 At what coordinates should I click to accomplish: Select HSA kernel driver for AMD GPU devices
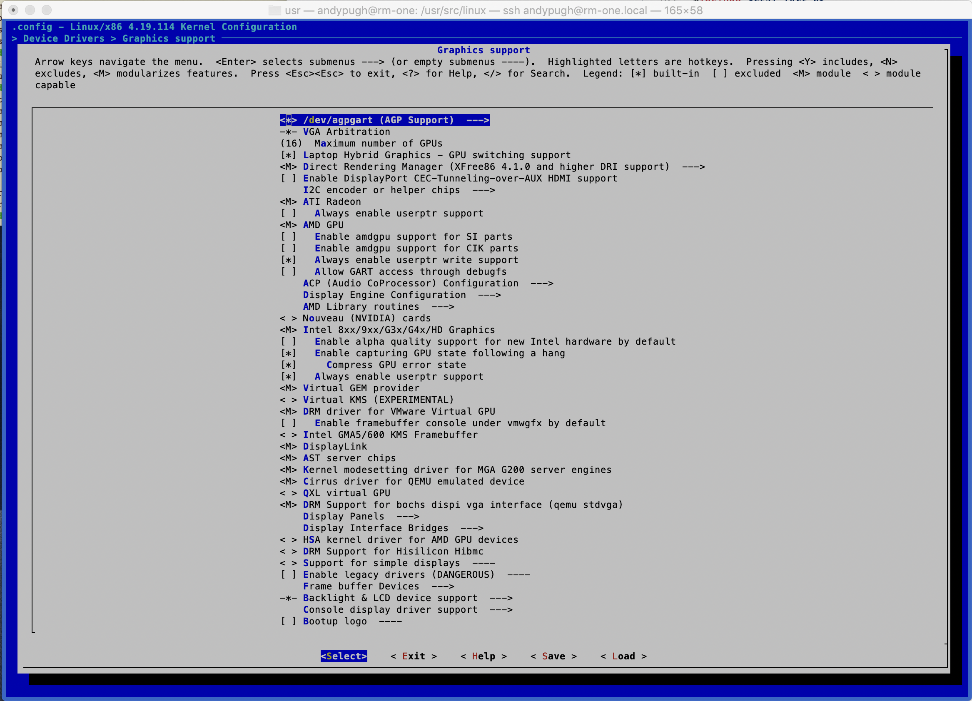[399, 539]
